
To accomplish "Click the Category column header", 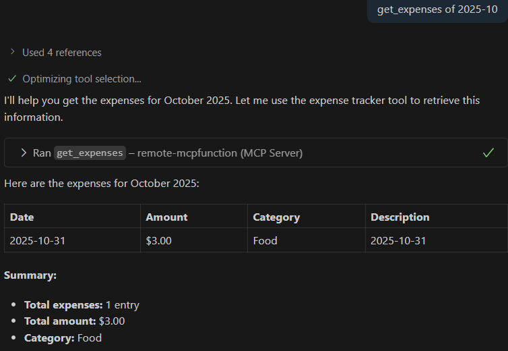I will click(x=276, y=217).
